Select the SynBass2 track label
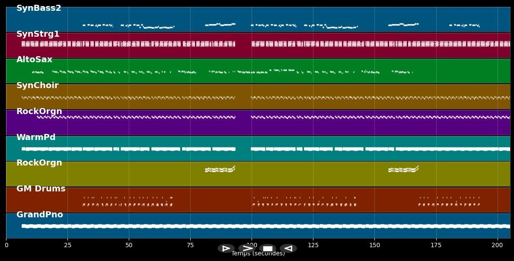The width and height of the screenshot is (514, 261). tap(38, 8)
